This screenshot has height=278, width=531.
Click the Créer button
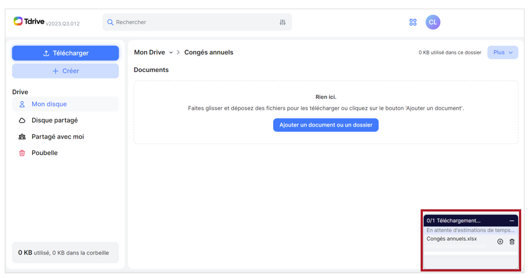pyautogui.click(x=66, y=71)
